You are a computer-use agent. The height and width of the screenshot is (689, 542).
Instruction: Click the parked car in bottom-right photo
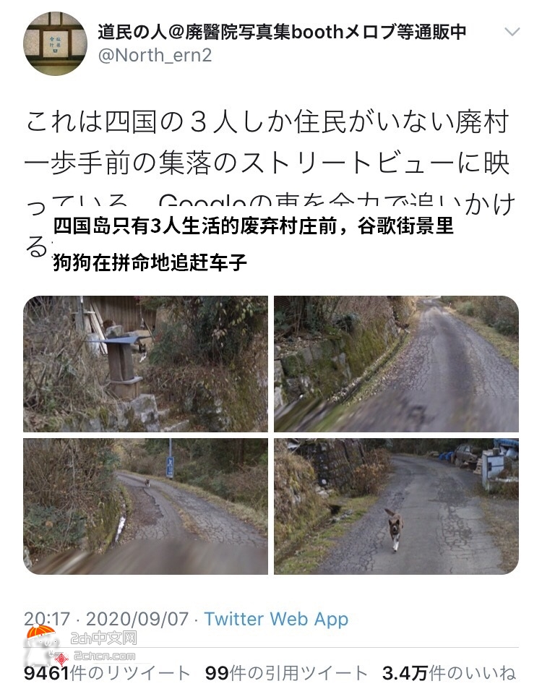click(x=466, y=455)
